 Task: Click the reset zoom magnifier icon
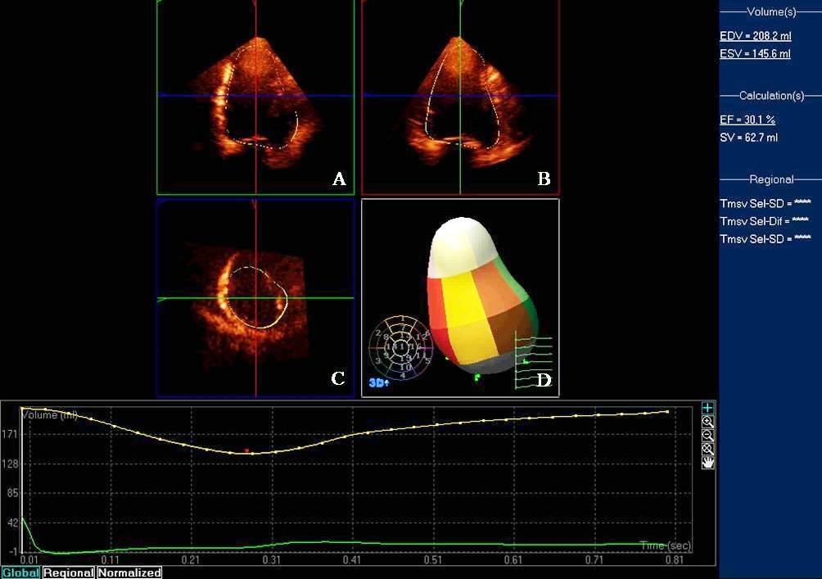coord(707,449)
